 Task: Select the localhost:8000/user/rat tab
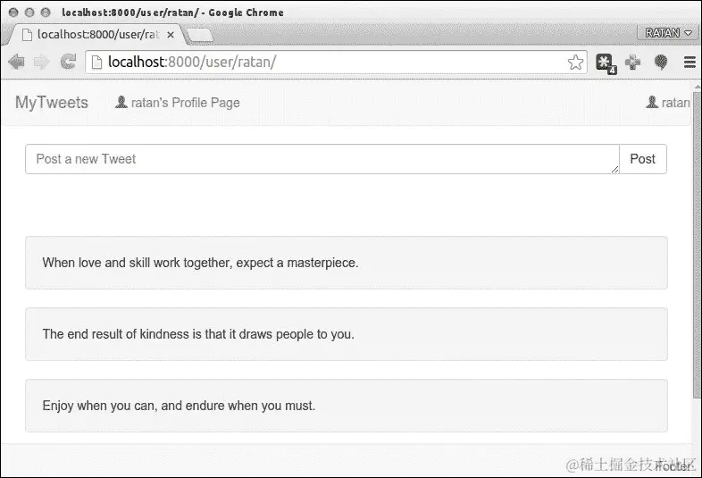[x=94, y=35]
